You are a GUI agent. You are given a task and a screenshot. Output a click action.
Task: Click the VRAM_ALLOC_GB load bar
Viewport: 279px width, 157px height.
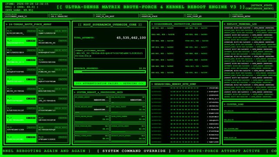point(250,140)
